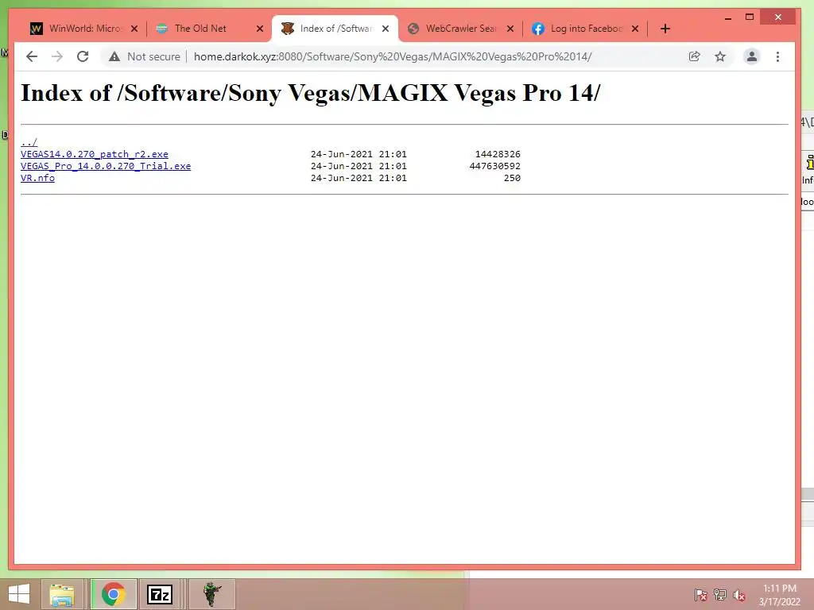Open File Explorer from the taskbar
The height and width of the screenshot is (610, 814).
pos(62,594)
